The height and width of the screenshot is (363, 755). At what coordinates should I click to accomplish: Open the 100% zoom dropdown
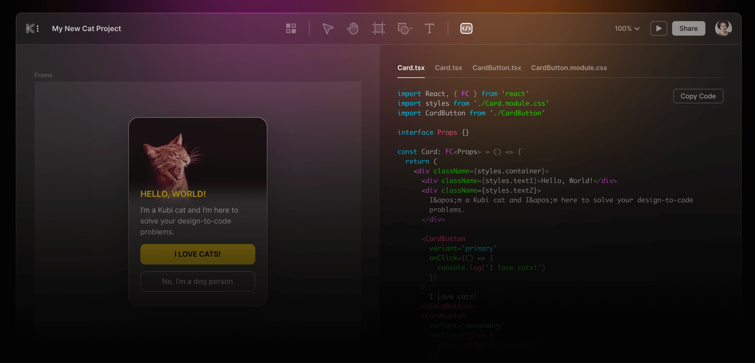click(627, 28)
